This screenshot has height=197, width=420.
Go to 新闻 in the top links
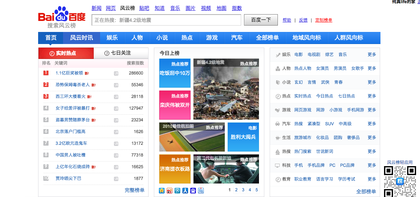coord(97,8)
